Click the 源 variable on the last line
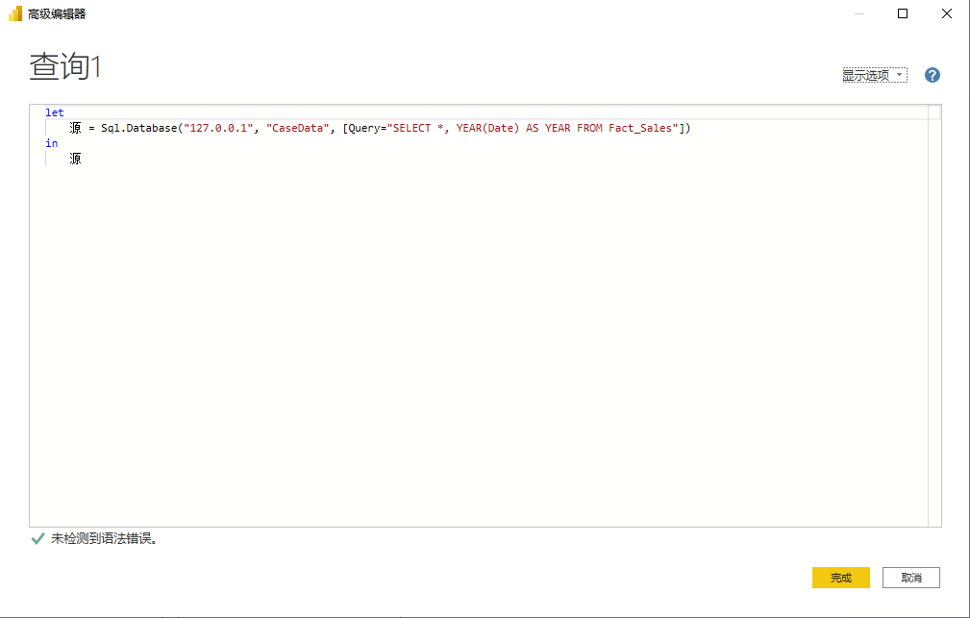The height and width of the screenshot is (618, 970). click(74, 158)
